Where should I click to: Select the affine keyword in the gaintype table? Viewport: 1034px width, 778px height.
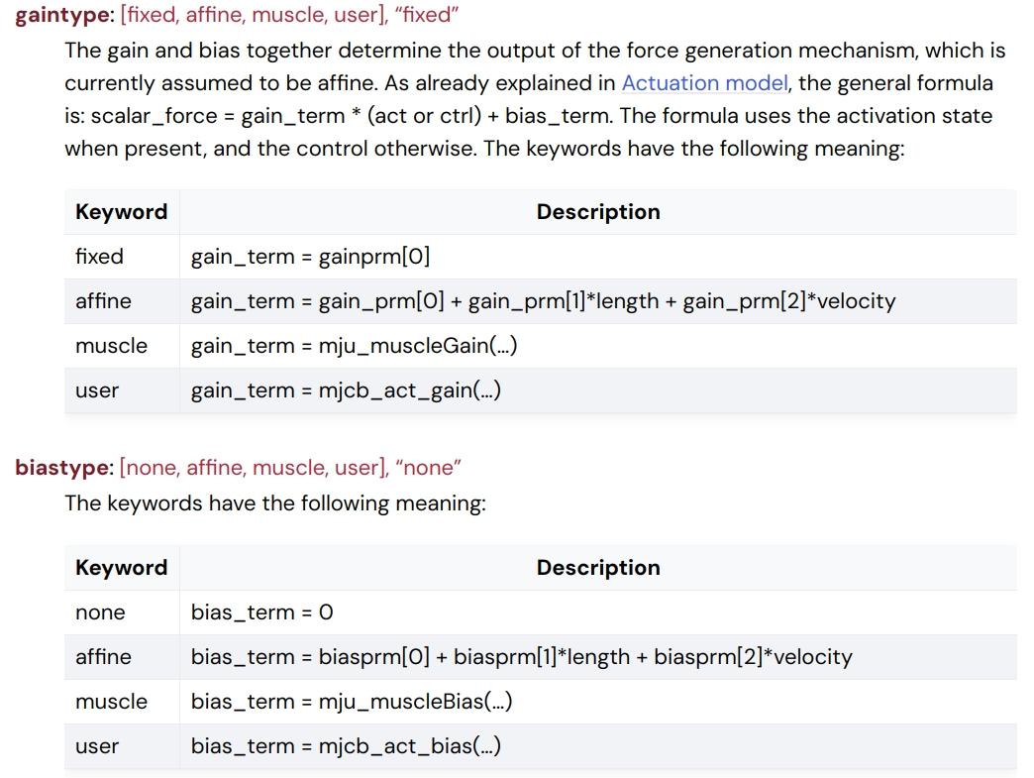(x=103, y=301)
